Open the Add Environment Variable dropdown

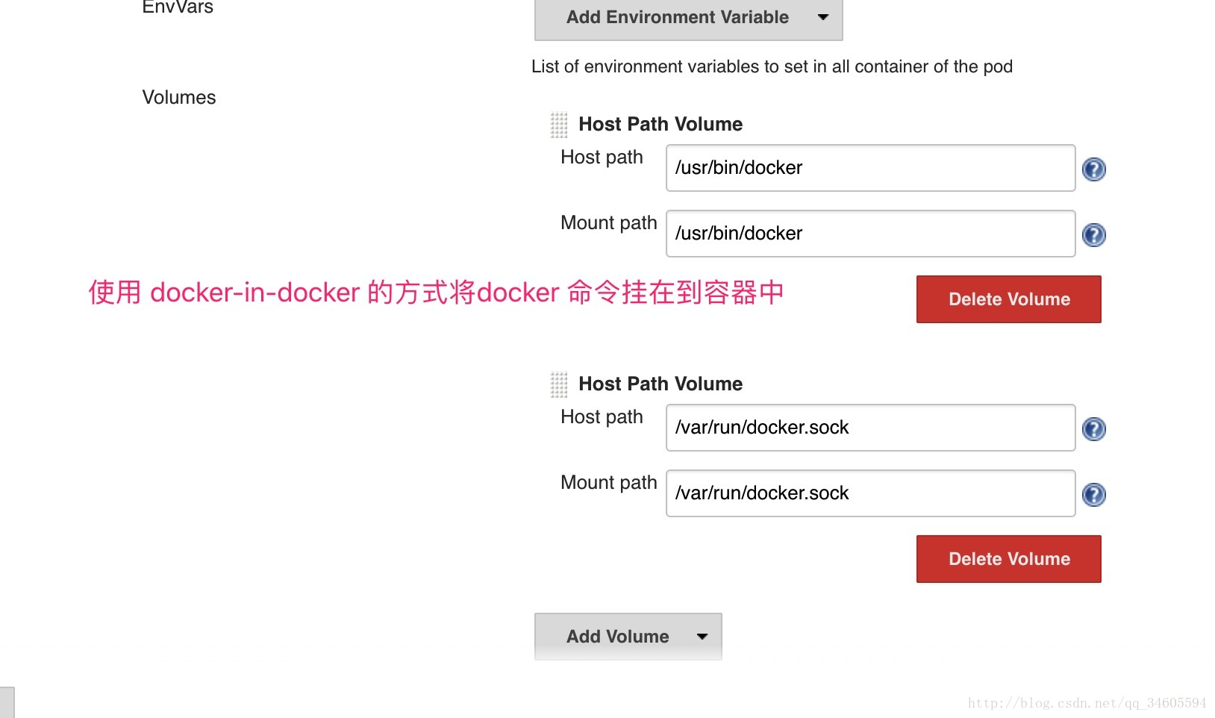(x=688, y=18)
